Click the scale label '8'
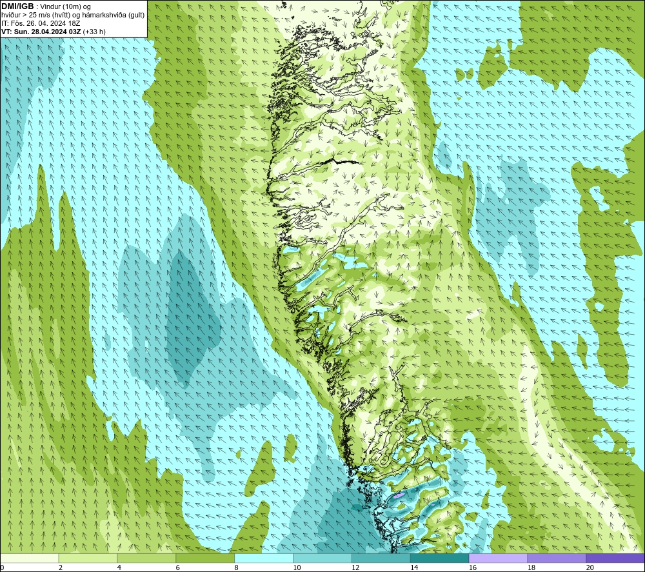Image resolution: width=645 pixels, height=572 pixels. pos(236,567)
